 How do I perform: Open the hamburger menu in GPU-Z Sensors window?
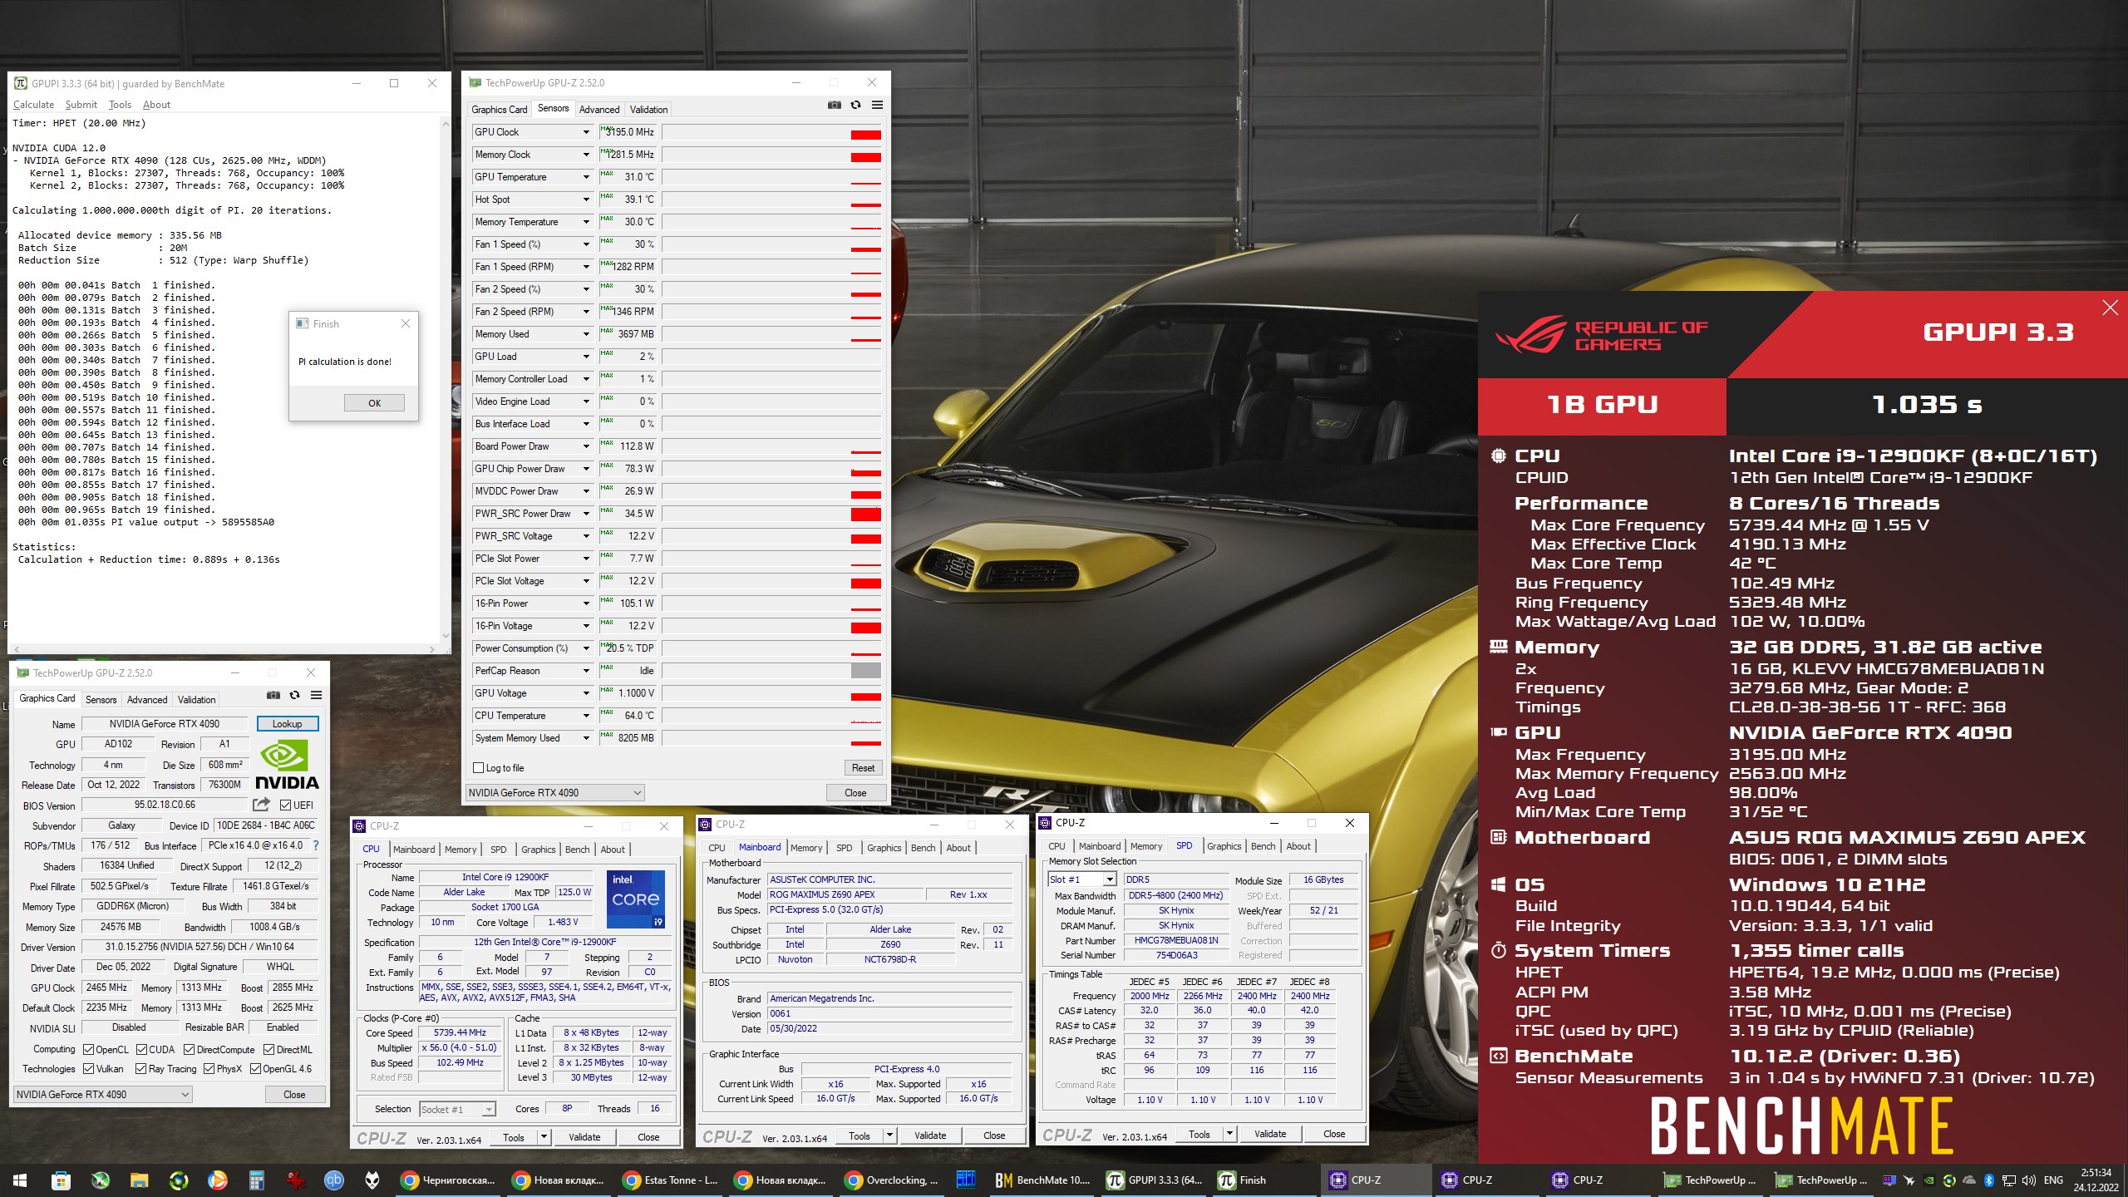click(x=877, y=105)
